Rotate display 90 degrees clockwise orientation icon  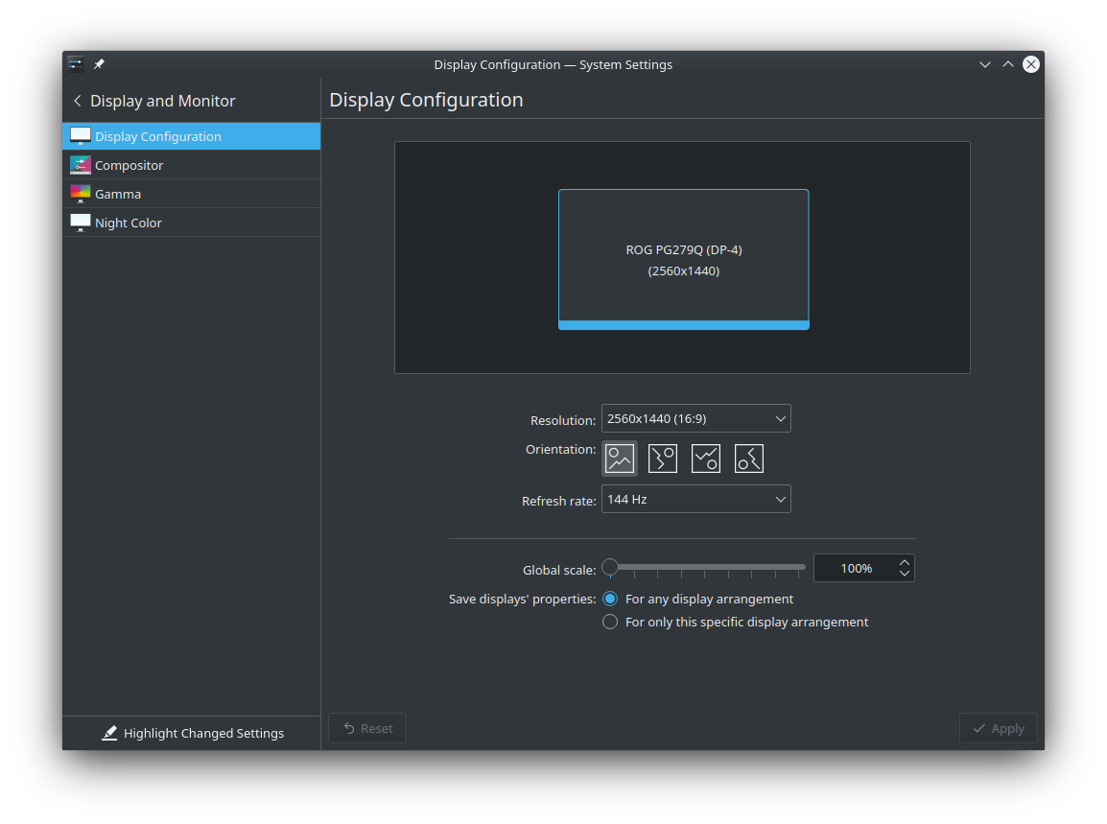coord(662,459)
